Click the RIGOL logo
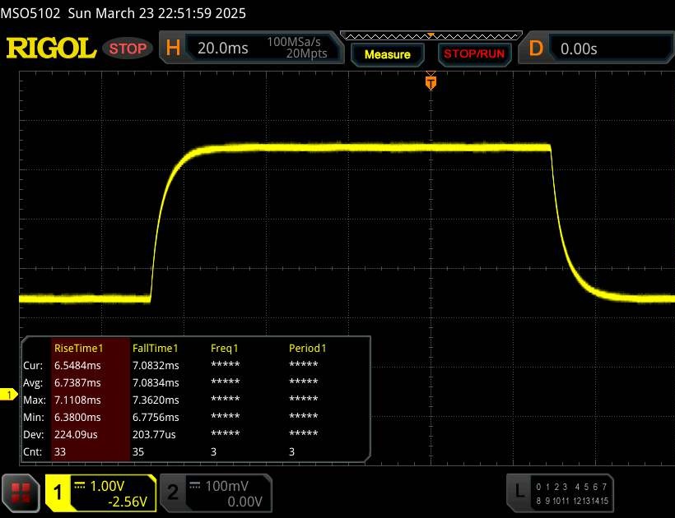Viewport: 675px width, 518px height. pos(51,49)
